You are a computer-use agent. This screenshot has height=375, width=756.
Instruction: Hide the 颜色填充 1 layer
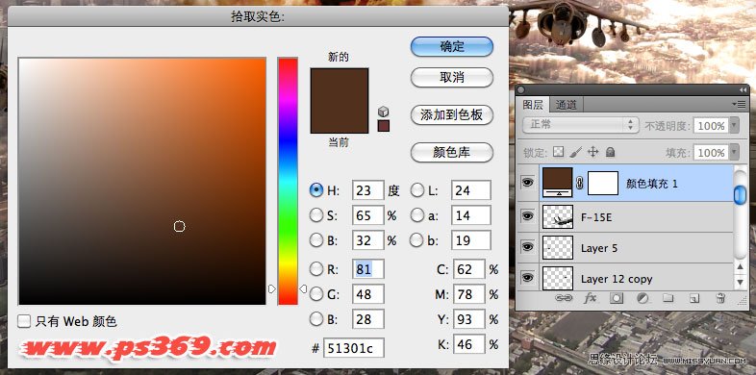click(x=527, y=183)
